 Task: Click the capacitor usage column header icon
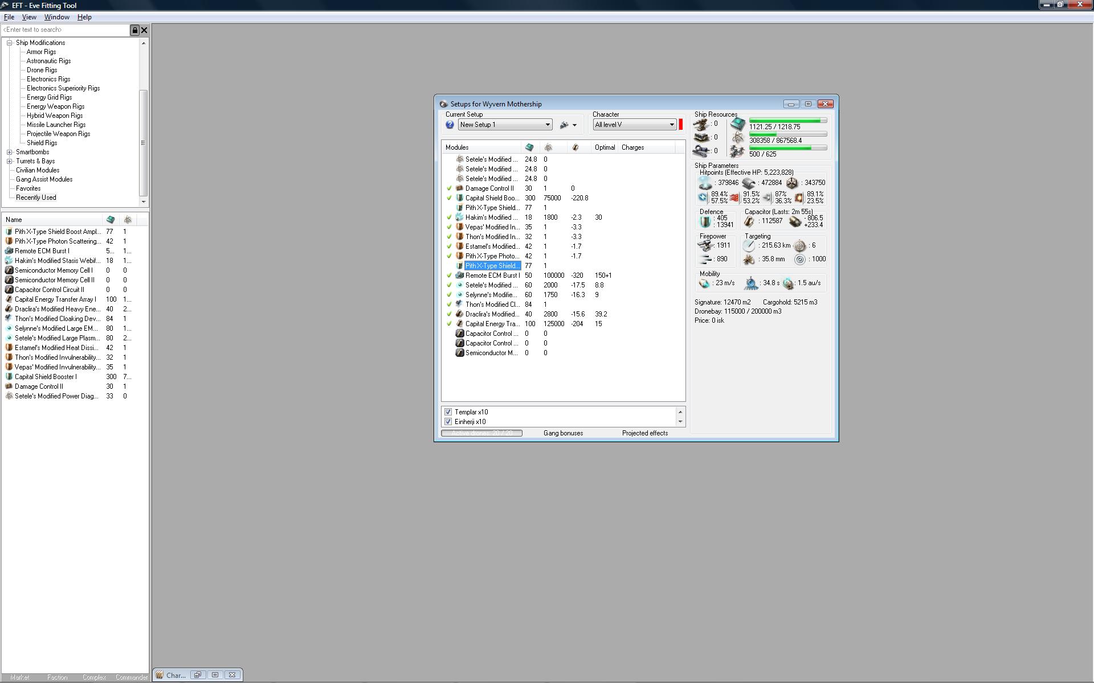pos(575,147)
